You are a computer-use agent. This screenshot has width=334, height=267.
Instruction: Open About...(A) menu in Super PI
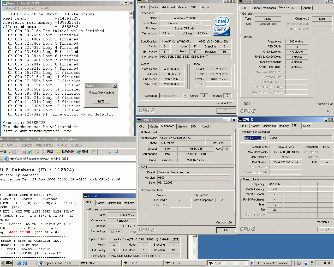click(29, 8)
